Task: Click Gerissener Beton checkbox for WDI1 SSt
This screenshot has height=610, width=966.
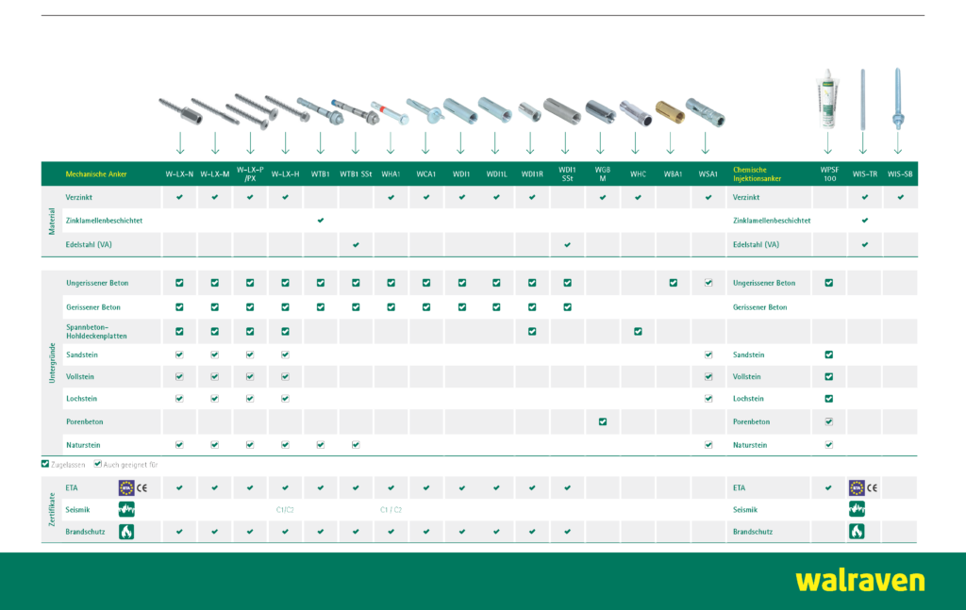Action: click(x=567, y=307)
